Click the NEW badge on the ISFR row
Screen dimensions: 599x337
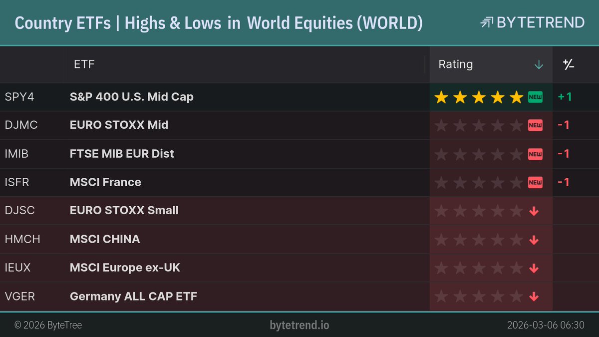pos(535,182)
